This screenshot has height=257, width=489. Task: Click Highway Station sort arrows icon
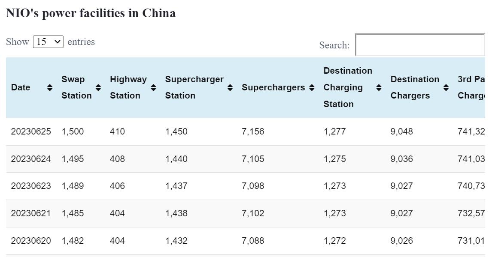(153, 87)
